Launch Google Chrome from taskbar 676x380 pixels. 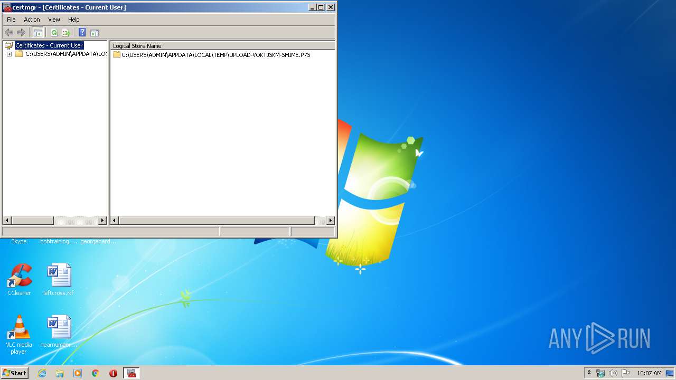pos(96,373)
